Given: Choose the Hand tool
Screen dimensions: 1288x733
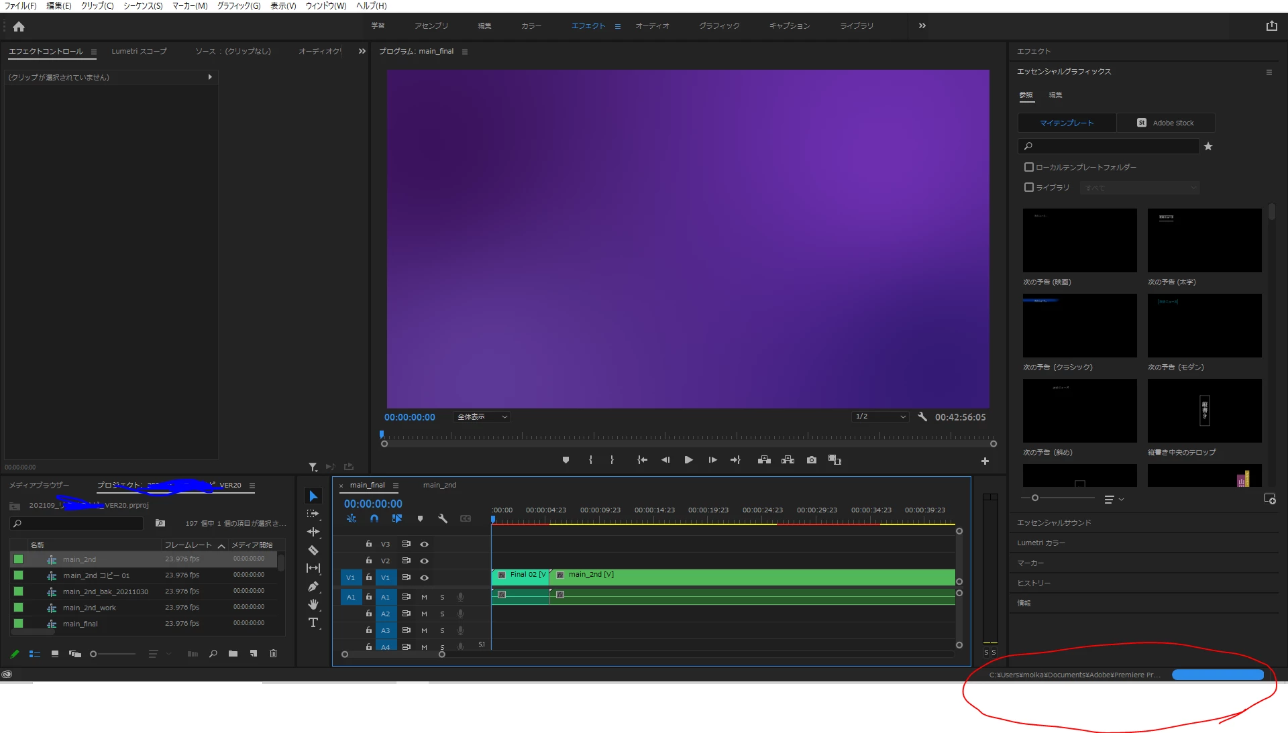Looking at the screenshot, I should coord(313,605).
